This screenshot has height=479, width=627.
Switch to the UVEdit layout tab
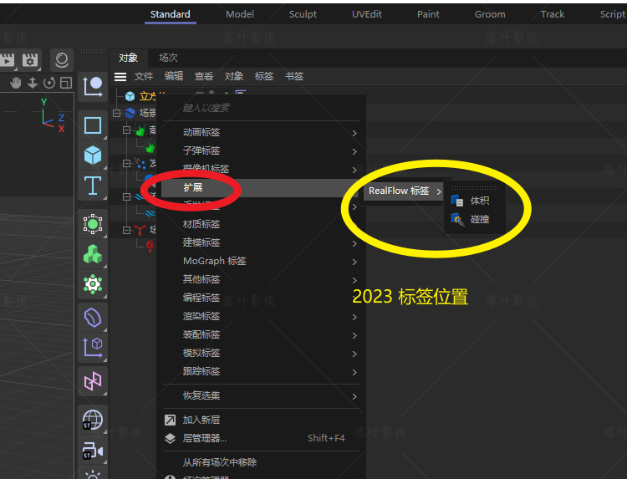click(x=367, y=14)
